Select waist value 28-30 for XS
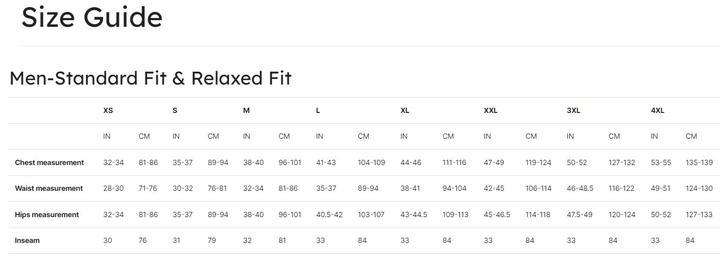Viewport: 720px width, 262px height. [113, 188]
